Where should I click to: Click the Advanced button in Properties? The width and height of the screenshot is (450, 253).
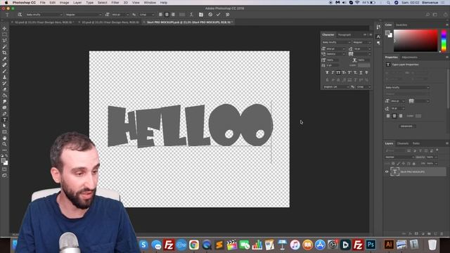(407, 126)
